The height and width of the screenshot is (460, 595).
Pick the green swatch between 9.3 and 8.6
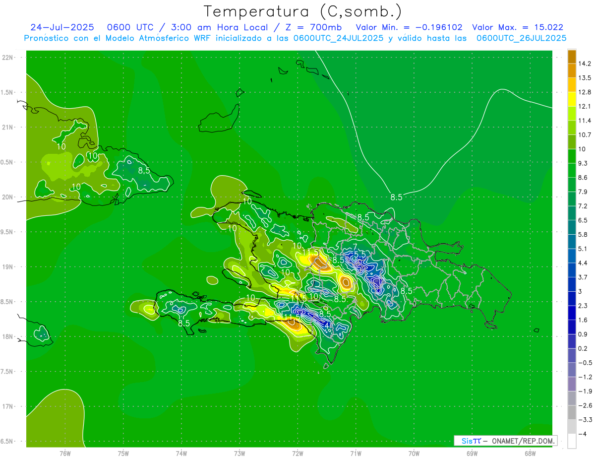[572, 170]
